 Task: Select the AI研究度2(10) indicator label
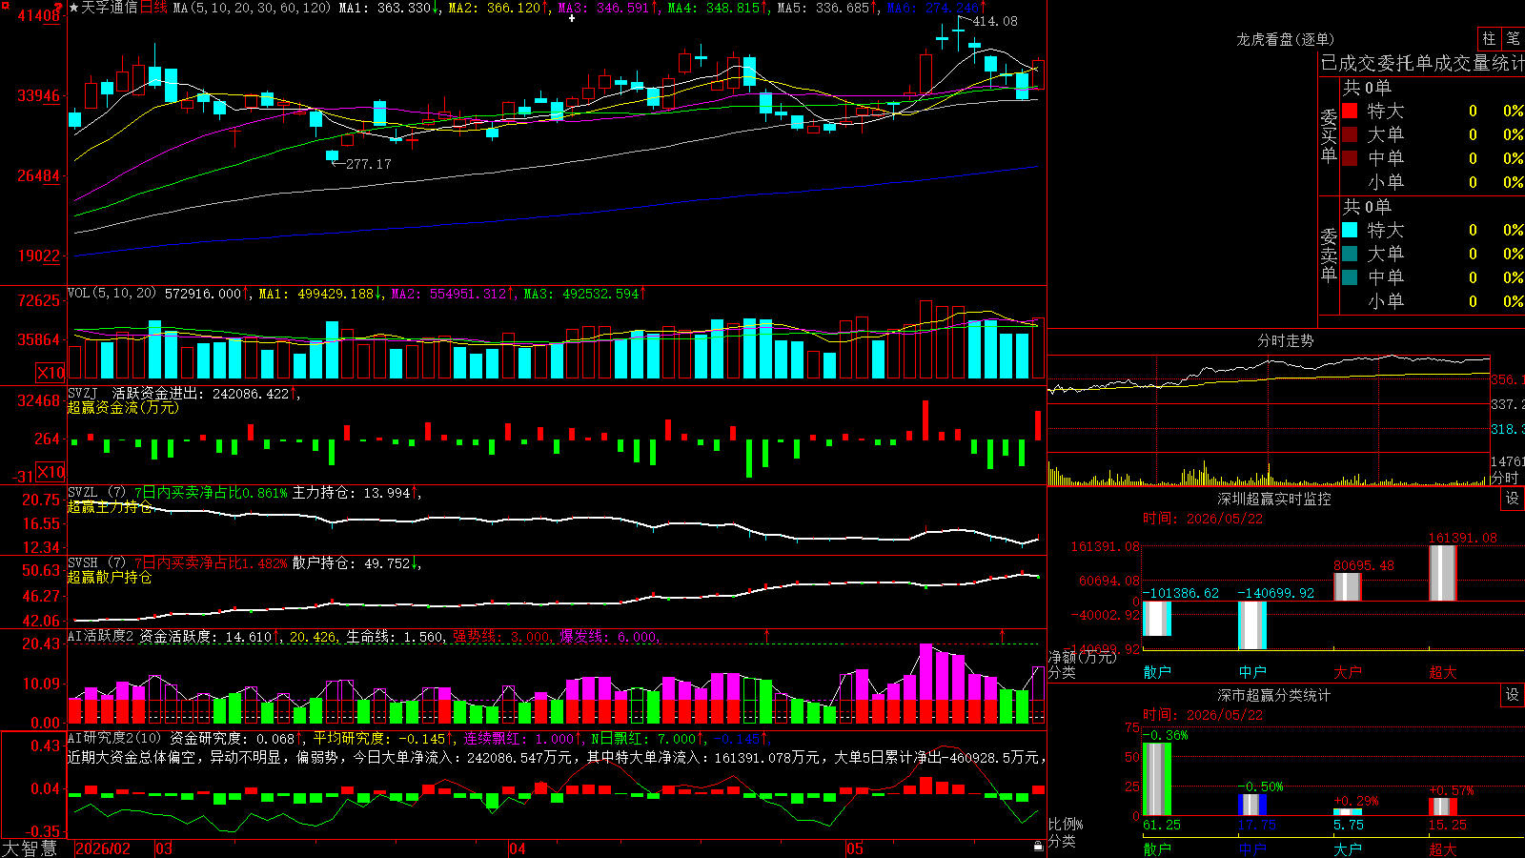coord(114,738)
